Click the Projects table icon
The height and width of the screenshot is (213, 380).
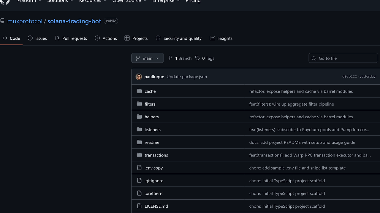click(x=127, y=38)
